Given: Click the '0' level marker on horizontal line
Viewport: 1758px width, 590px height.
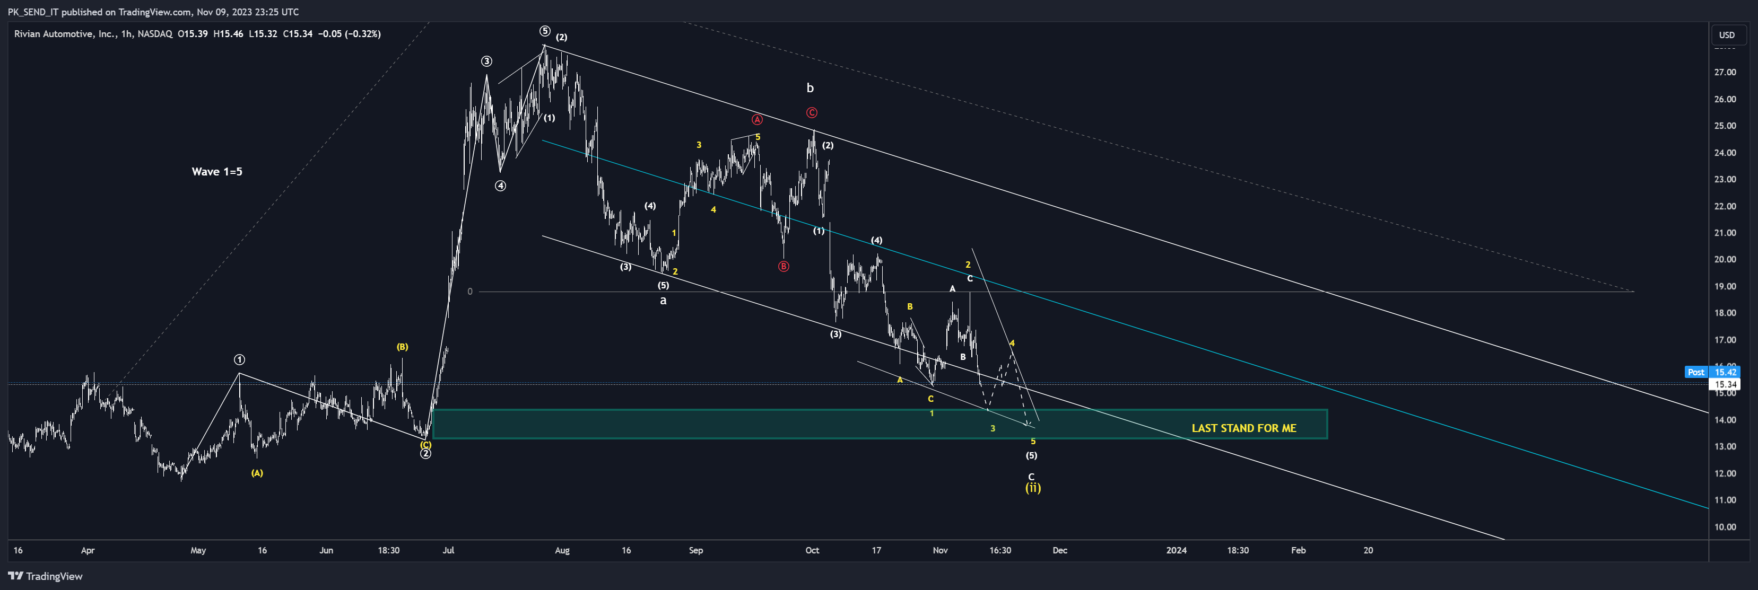Looking at the screenshot, I should point(469,292).
